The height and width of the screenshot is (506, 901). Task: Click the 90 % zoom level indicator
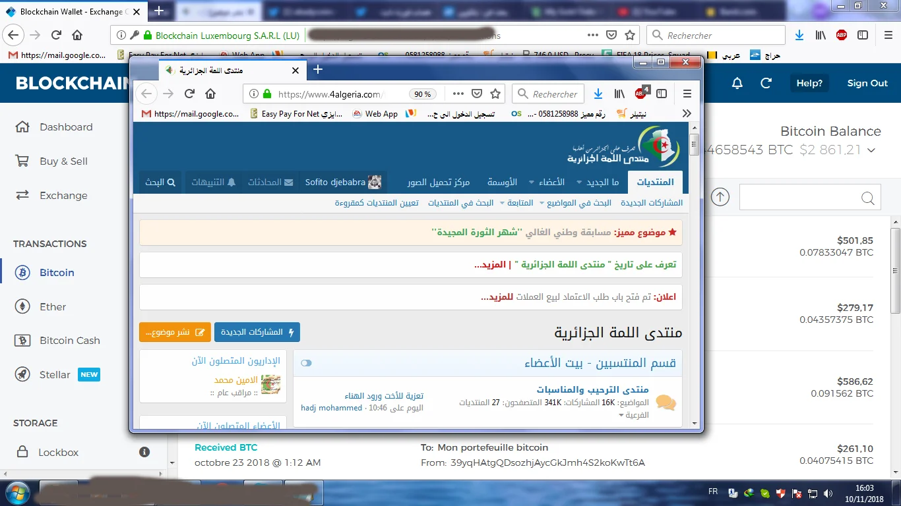421,94
